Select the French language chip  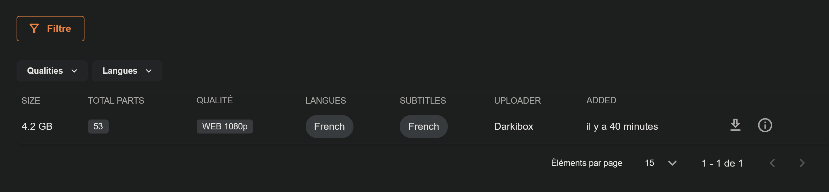point(329,127)
